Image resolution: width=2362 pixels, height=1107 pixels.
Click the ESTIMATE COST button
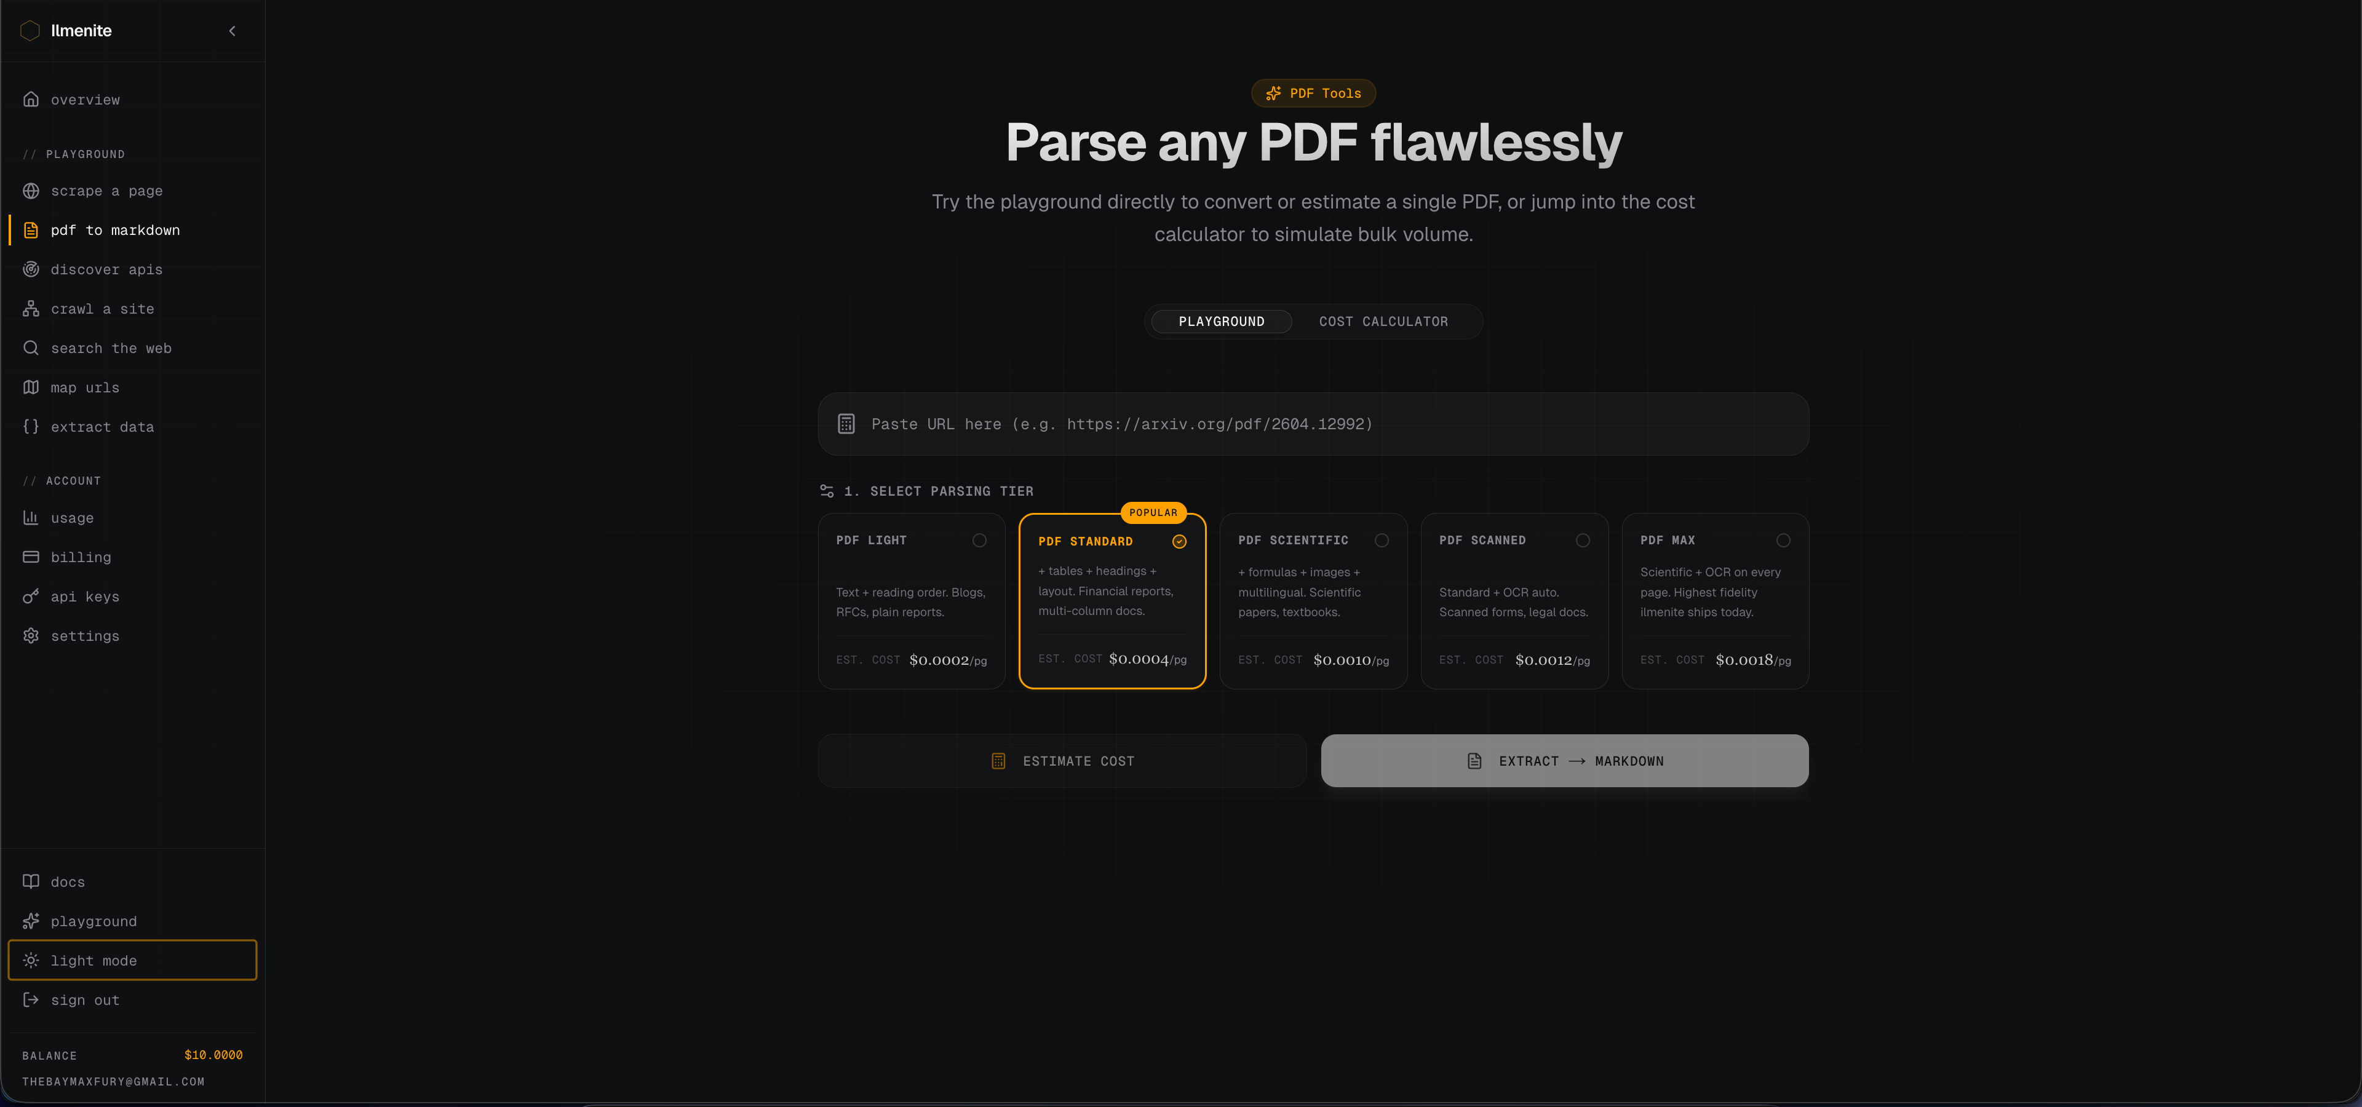point(1062,761)
